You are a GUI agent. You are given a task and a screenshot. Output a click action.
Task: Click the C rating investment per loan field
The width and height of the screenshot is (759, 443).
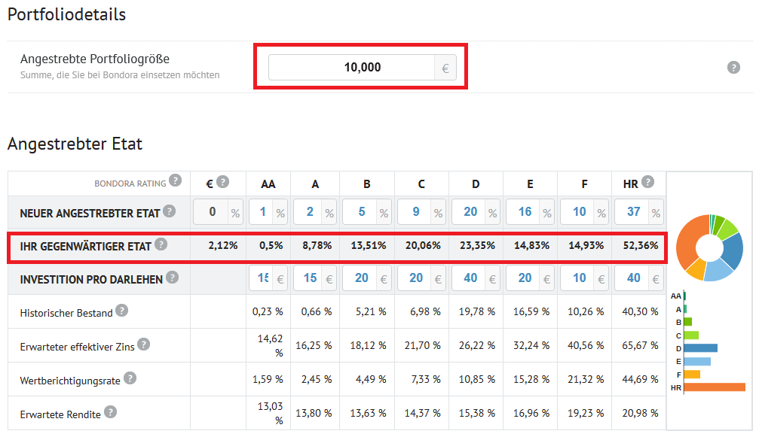(x=414, y=278)
